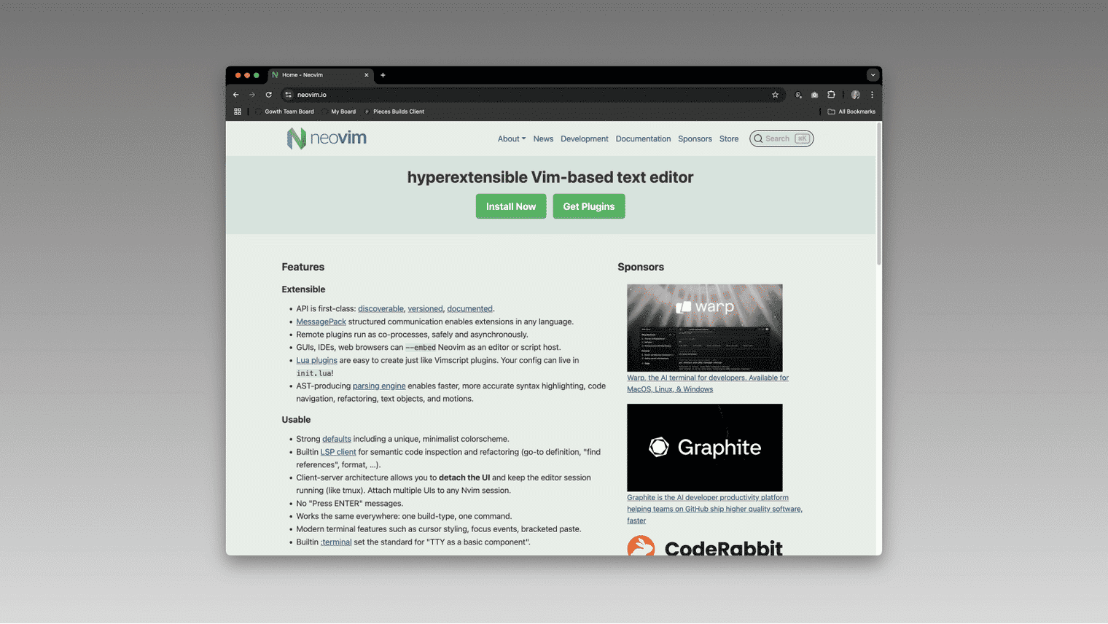Bookmark this page with the star icon
1108x624 pixels.
tap(775, 95)
